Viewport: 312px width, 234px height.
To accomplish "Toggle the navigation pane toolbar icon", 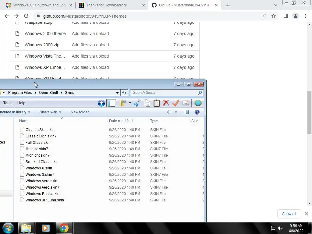I will (111, 103).
